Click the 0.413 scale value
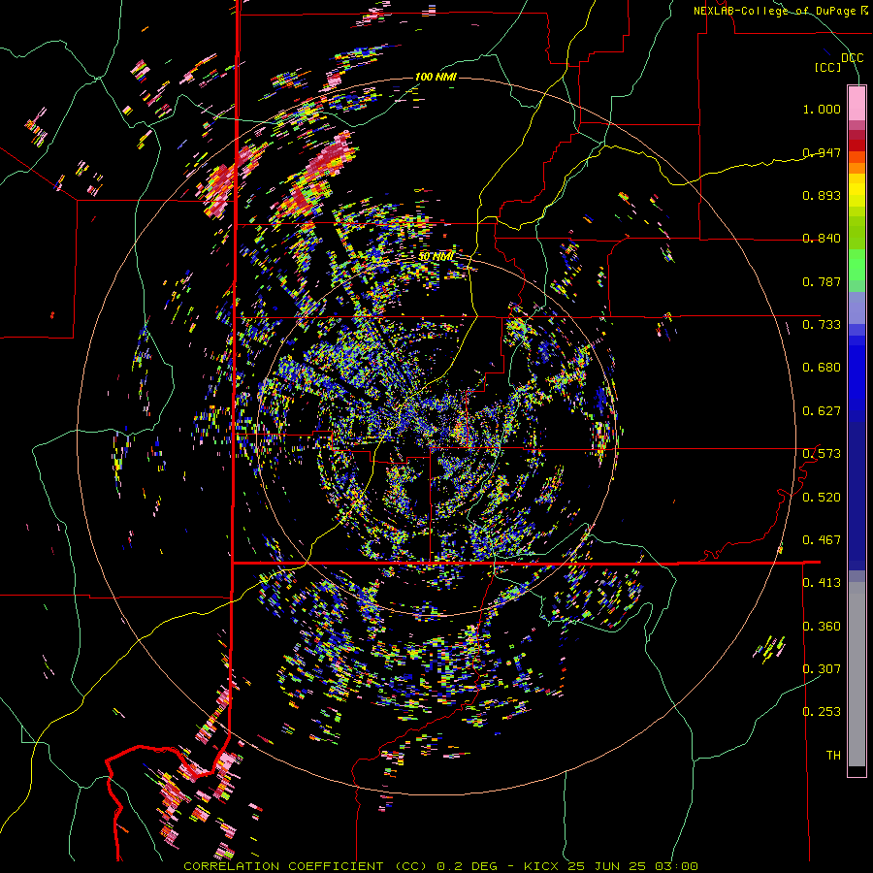The height and width of the screenshot is (873, 873). [822, 582]
